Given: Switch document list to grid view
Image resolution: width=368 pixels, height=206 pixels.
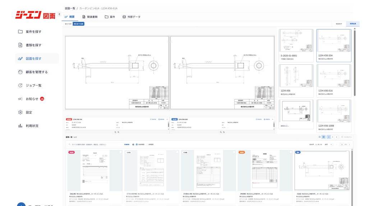Looking at the screenshot, I should pyautogui.click(x=324, y=137).
